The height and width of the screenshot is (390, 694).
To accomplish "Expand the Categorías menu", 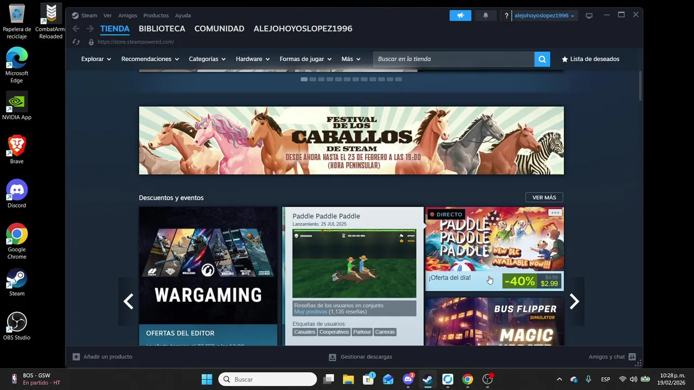I will pyautogui.click(x=207, y=59).
